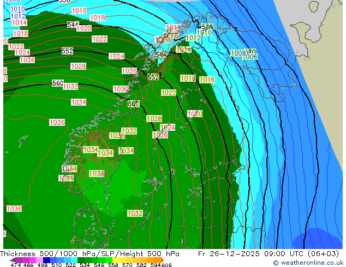Select the '1028' label with white background

[x=78, y=66]
